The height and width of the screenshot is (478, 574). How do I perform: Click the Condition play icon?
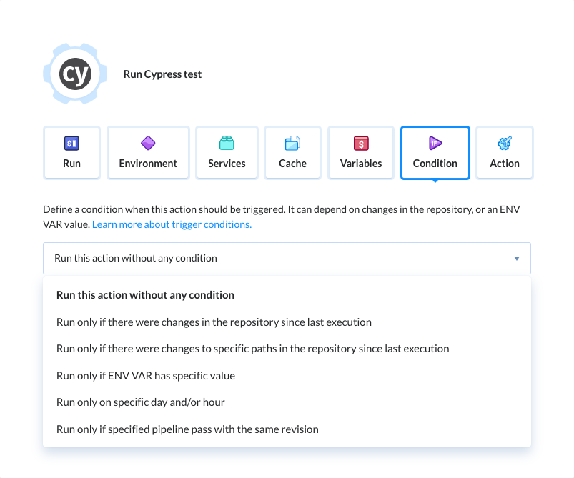pyautogui.click(x=435, y=144)
